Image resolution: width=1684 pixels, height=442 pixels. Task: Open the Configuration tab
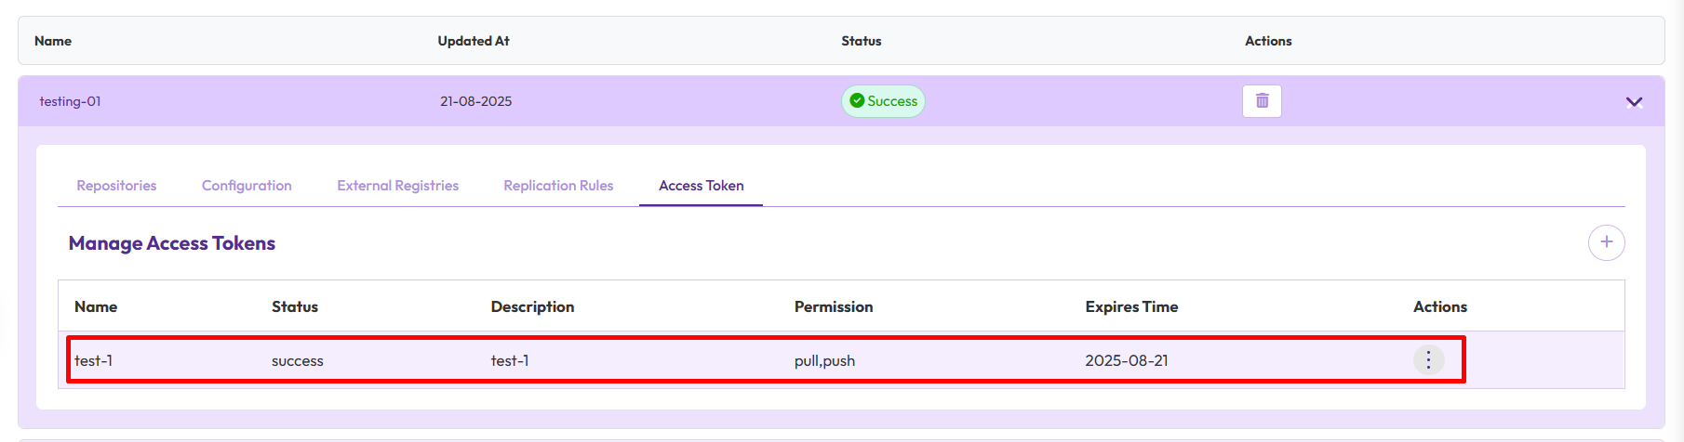pyautogui.click(x=247, y=186)
